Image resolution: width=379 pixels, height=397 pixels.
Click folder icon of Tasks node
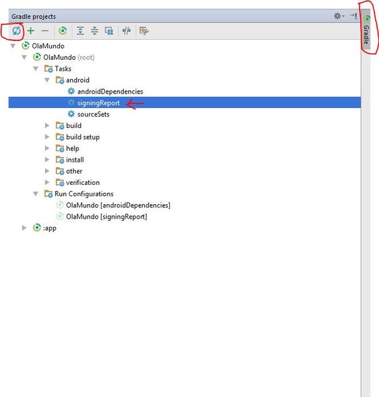[x=48, y=69]
